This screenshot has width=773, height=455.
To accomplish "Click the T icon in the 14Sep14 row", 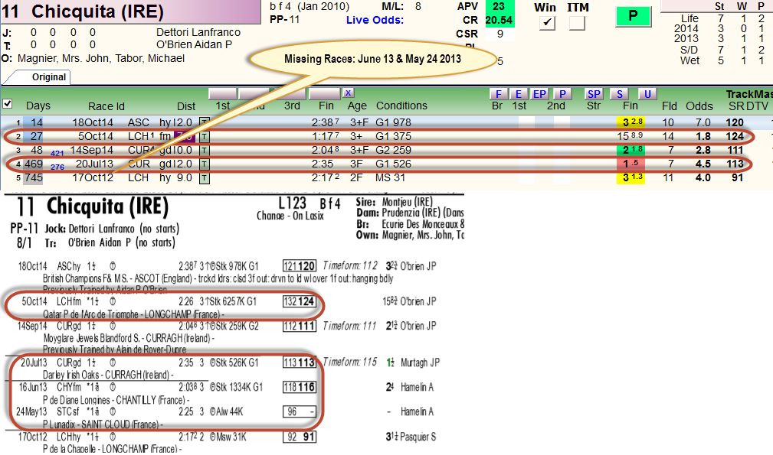I will pyautogui.click(x=204, y=150).
